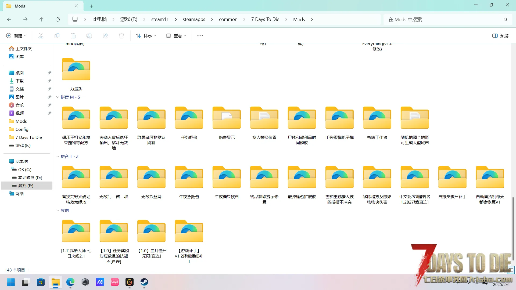Select the 自爆类丧尸补丁 folder
The image size is (516, 290).
tap(452, 182)
